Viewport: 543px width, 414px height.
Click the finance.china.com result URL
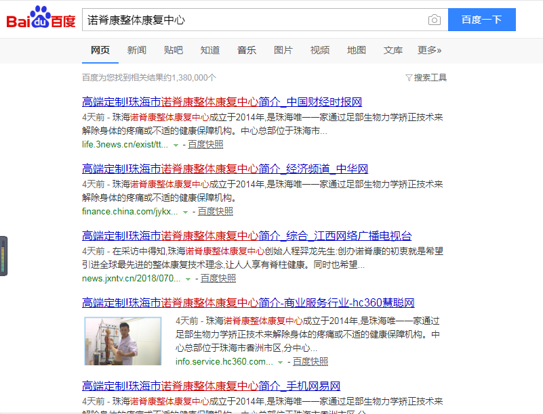tap(130, 212)
